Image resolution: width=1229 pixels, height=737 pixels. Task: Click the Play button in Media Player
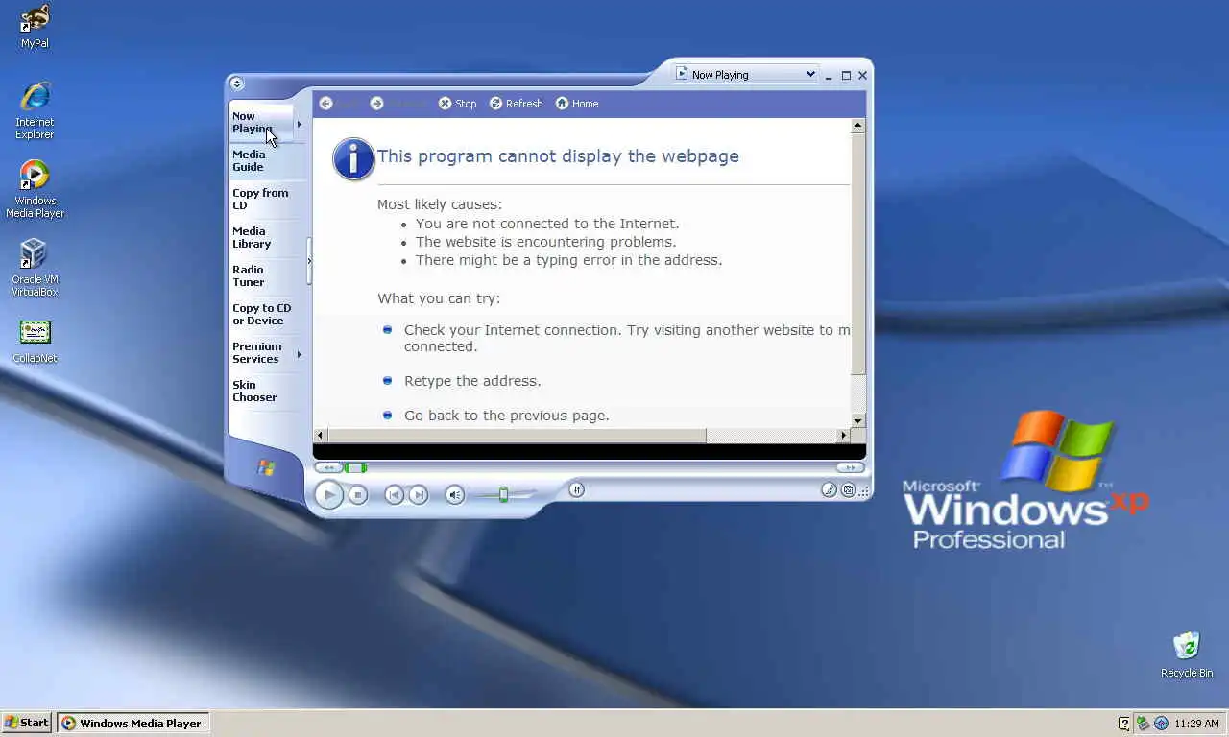click(x=328, y=494)
